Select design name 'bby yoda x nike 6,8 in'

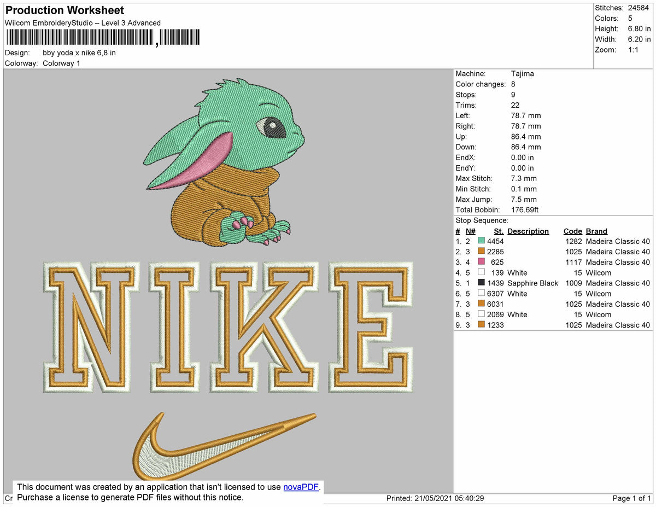[x=79, y=53]
